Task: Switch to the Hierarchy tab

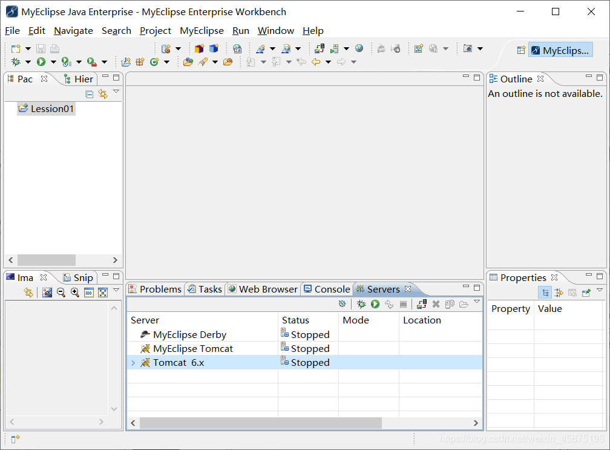Action: 79,79
